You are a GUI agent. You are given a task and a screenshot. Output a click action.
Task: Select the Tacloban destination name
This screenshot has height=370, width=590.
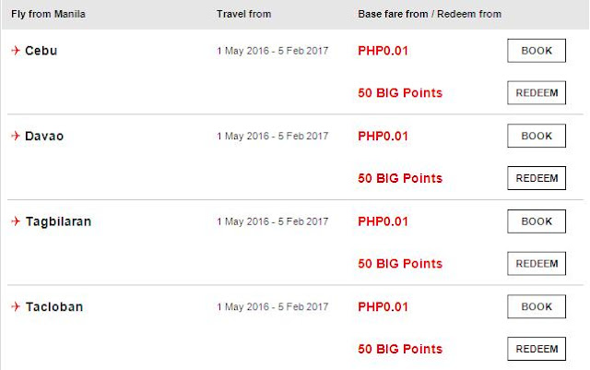click(54, 306)
